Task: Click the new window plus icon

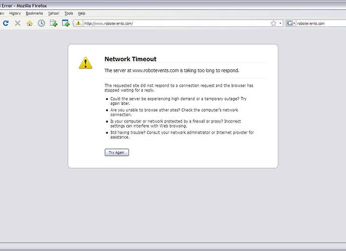Action: tap(66, 23)
